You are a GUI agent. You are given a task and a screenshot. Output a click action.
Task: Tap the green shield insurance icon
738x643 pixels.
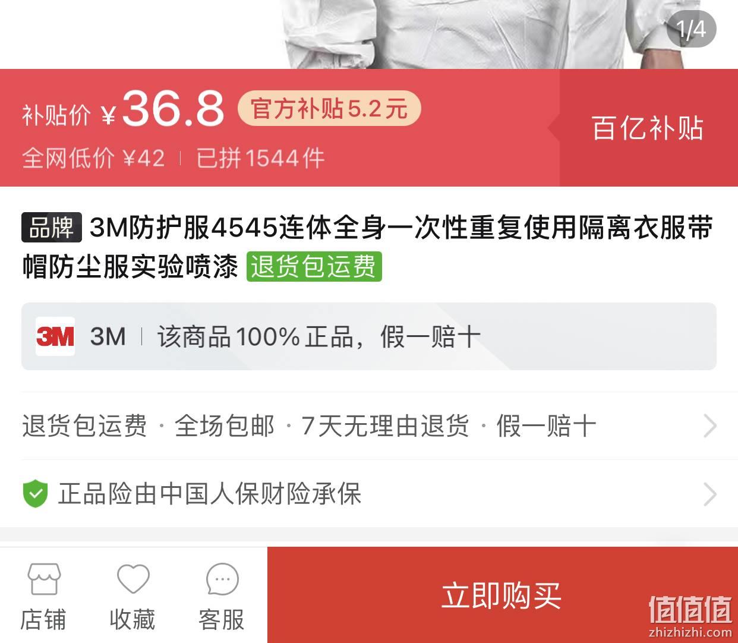pyautogui.click(x=35, y=494)
